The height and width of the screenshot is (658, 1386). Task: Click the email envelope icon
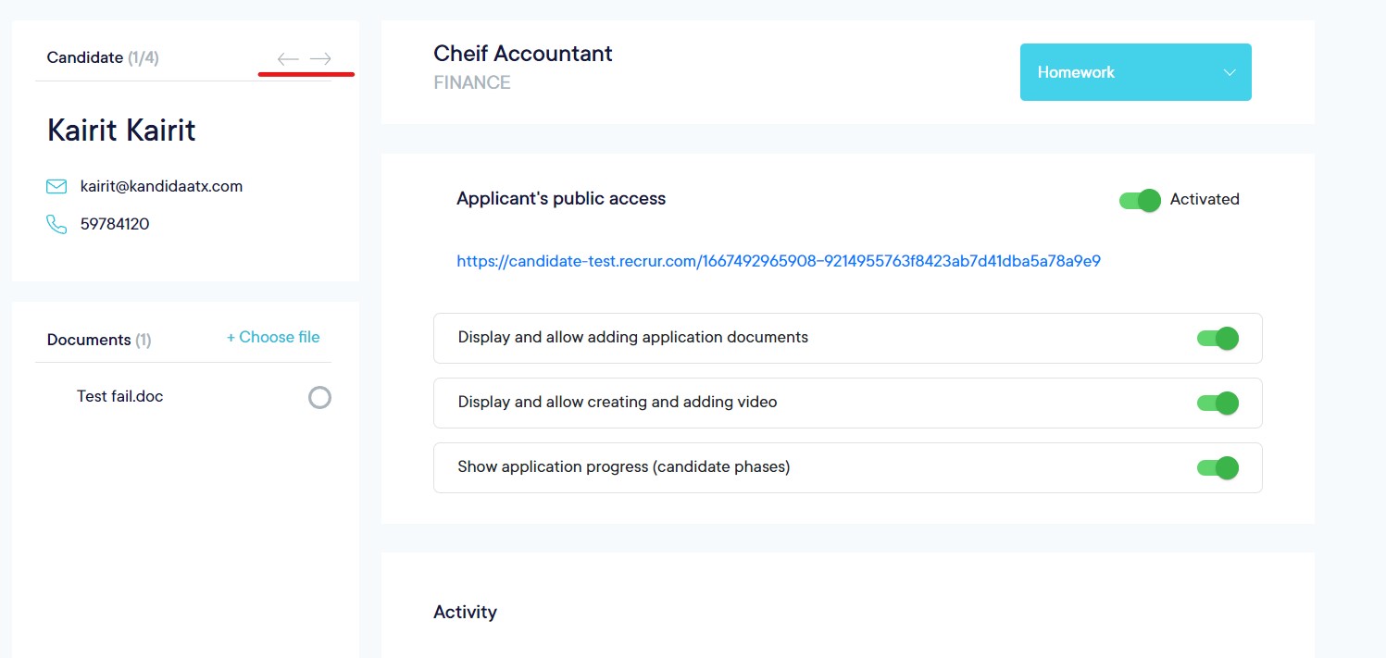[56, 187]
